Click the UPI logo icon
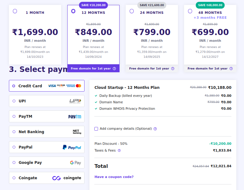This screenshot has width=244, height=190. click(75, 101)
